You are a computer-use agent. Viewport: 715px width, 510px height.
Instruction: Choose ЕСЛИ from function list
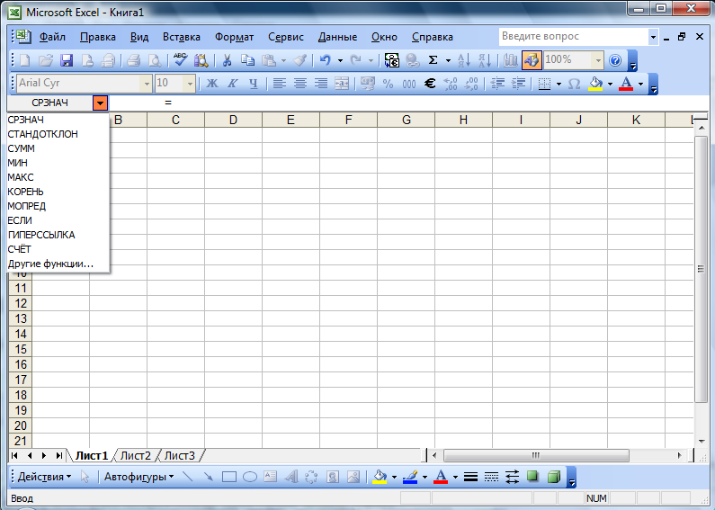click(x=58, y=220)
